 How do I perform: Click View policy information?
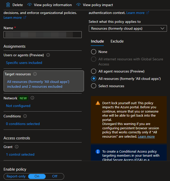click(53, 5)
